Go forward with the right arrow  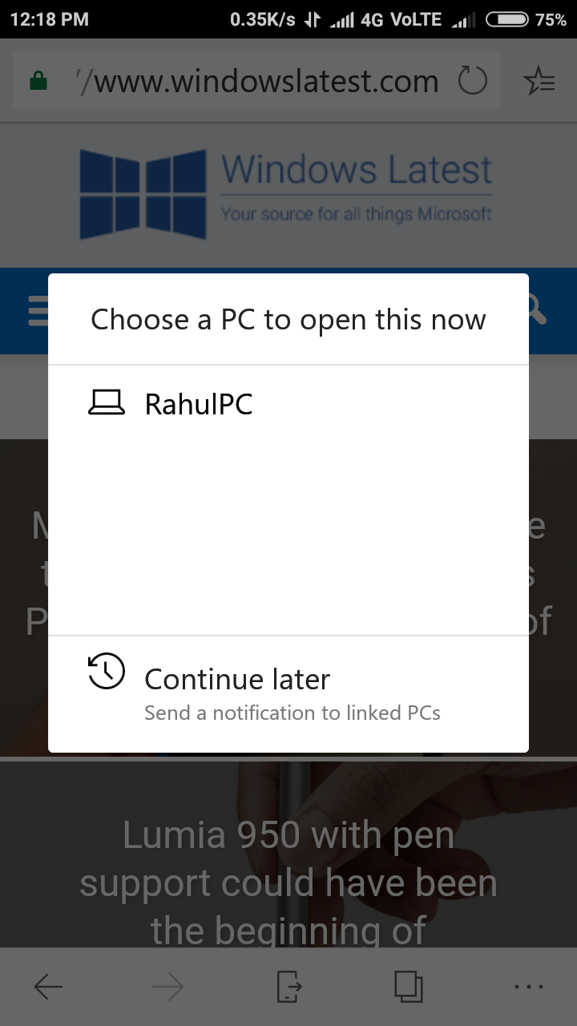click(168, 987)
